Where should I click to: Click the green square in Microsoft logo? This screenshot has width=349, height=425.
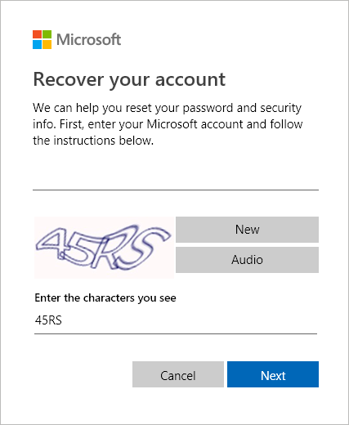point(47,34)
